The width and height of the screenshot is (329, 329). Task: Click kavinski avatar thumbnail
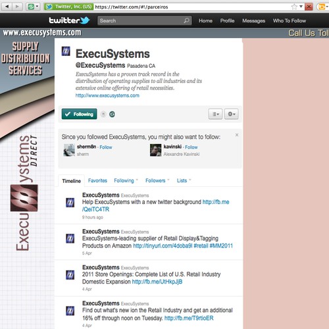click(155, 150)
